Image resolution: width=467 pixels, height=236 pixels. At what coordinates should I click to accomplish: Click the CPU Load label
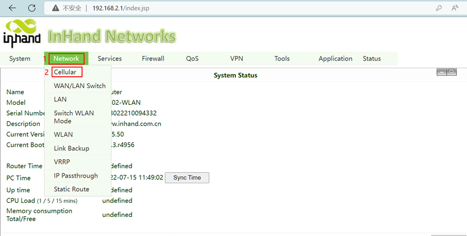(42, 201)
